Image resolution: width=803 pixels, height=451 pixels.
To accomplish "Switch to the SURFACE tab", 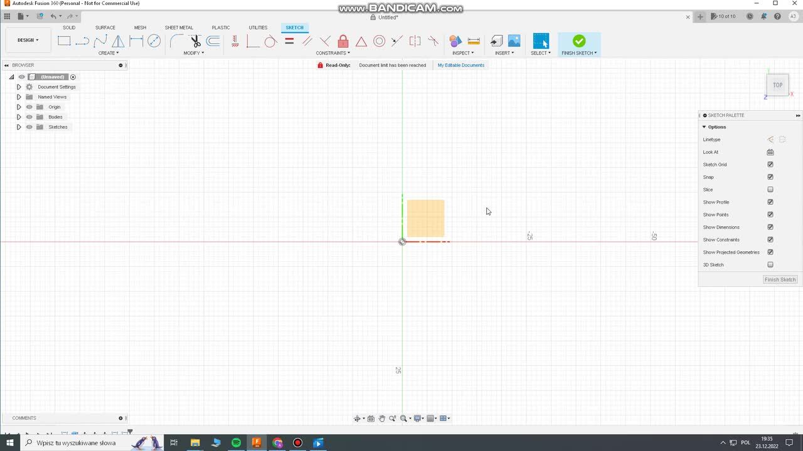I will click(105, 28).
